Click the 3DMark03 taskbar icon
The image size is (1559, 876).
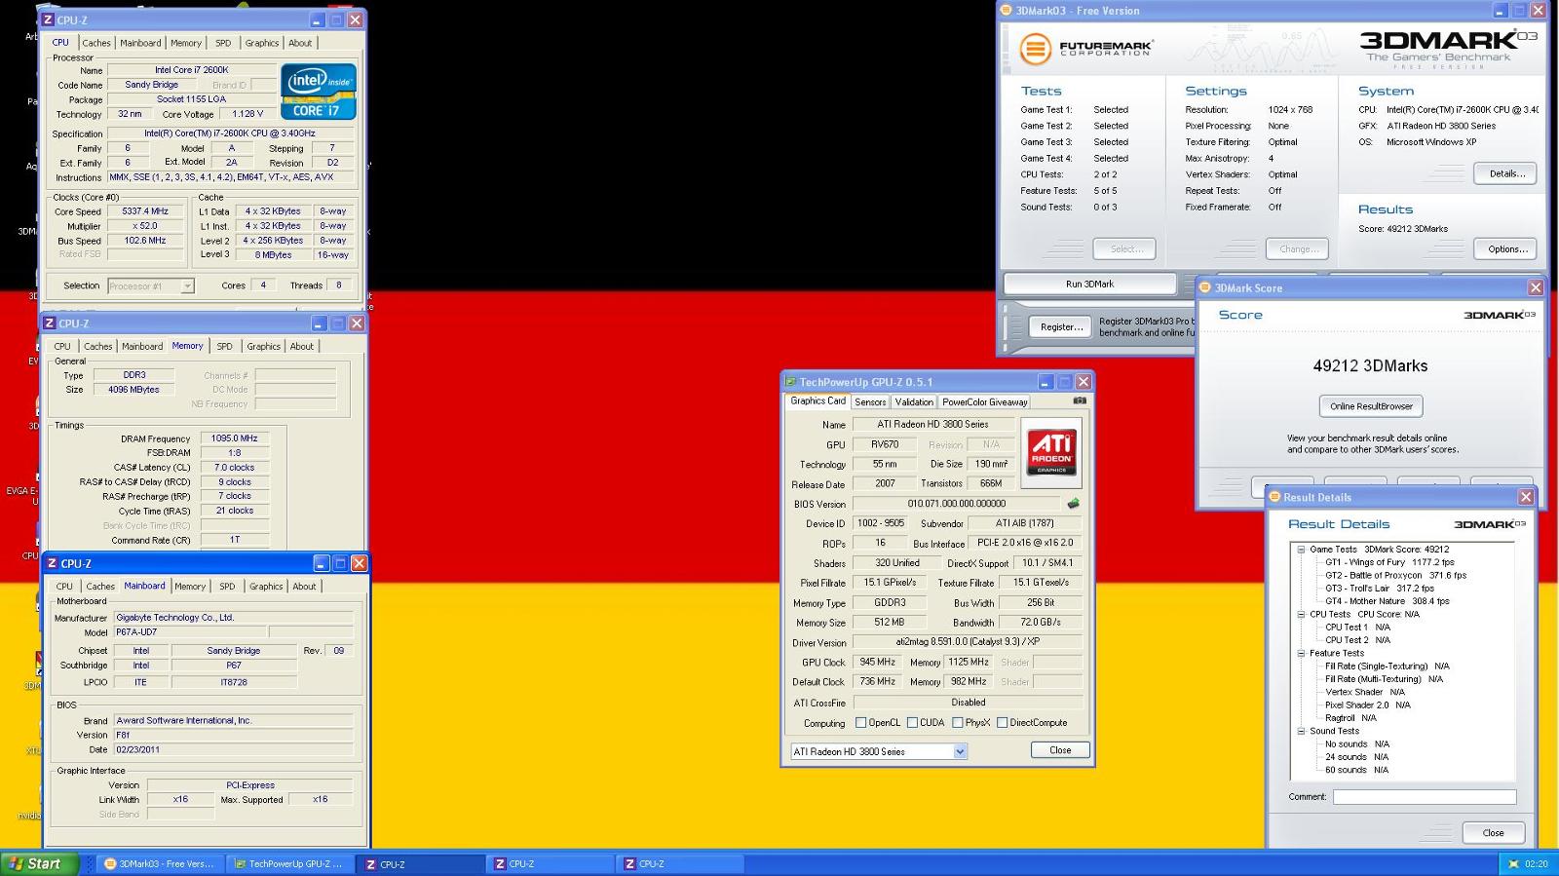(110, 863)
